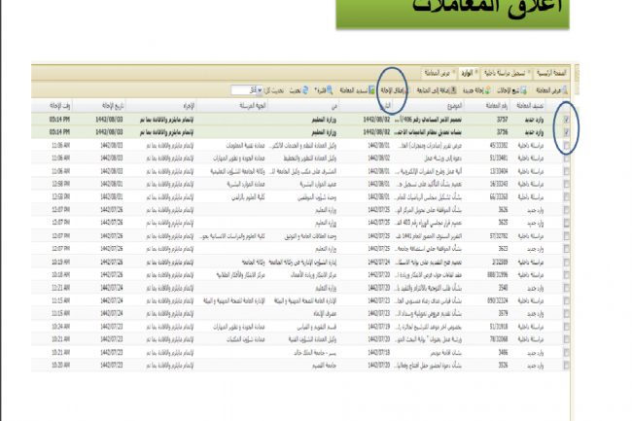Viewport: 632px width, 421px height.
Task: Click inside the تحديث كل value field
Action: point(244,90)
